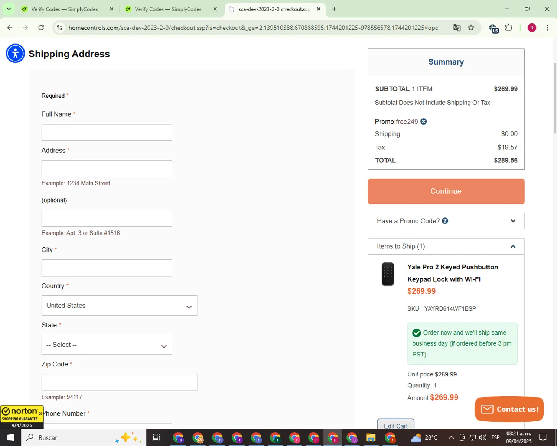Click the TOTAL $289.56 amount
Image resolution: width=557 pixels, height=446 pixels.
(505, 160)
